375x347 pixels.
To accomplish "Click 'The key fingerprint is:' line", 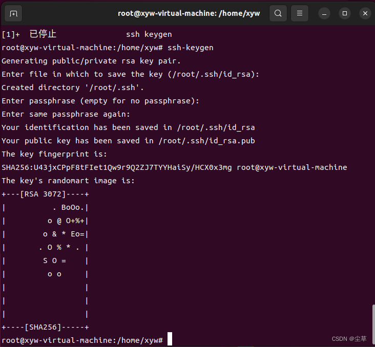I will (x=54, y=154).
